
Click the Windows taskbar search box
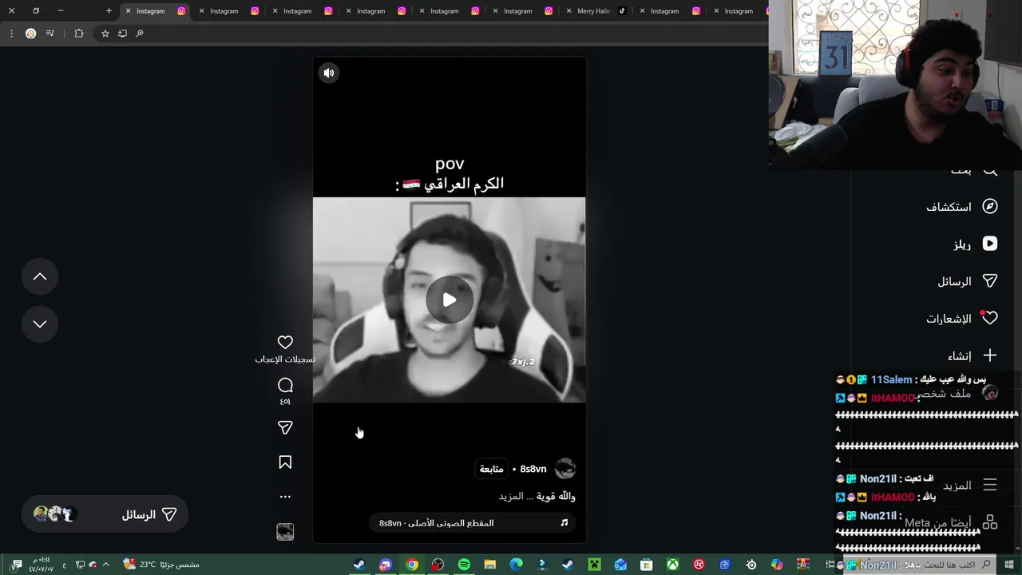point(921,565)
